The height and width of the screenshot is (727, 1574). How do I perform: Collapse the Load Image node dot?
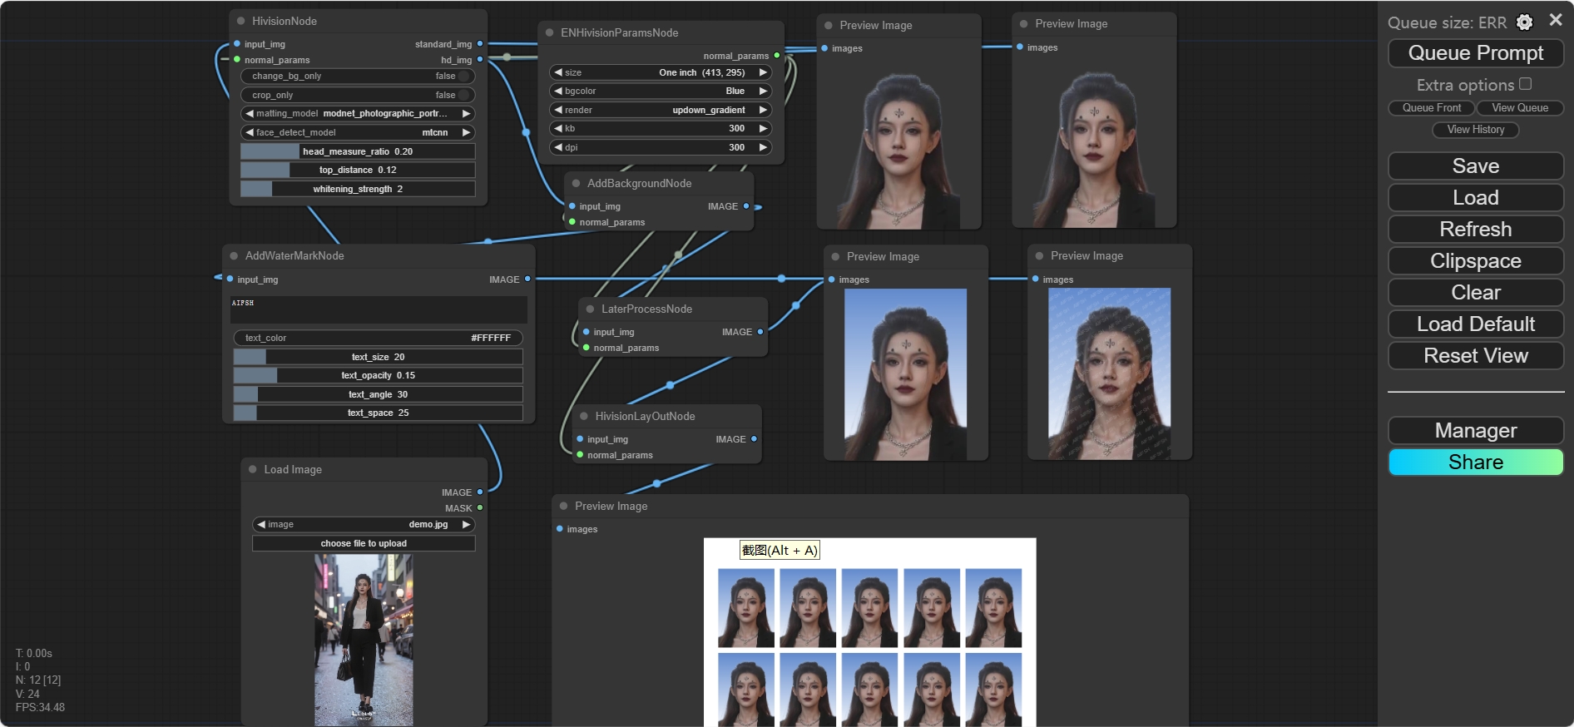253,469
